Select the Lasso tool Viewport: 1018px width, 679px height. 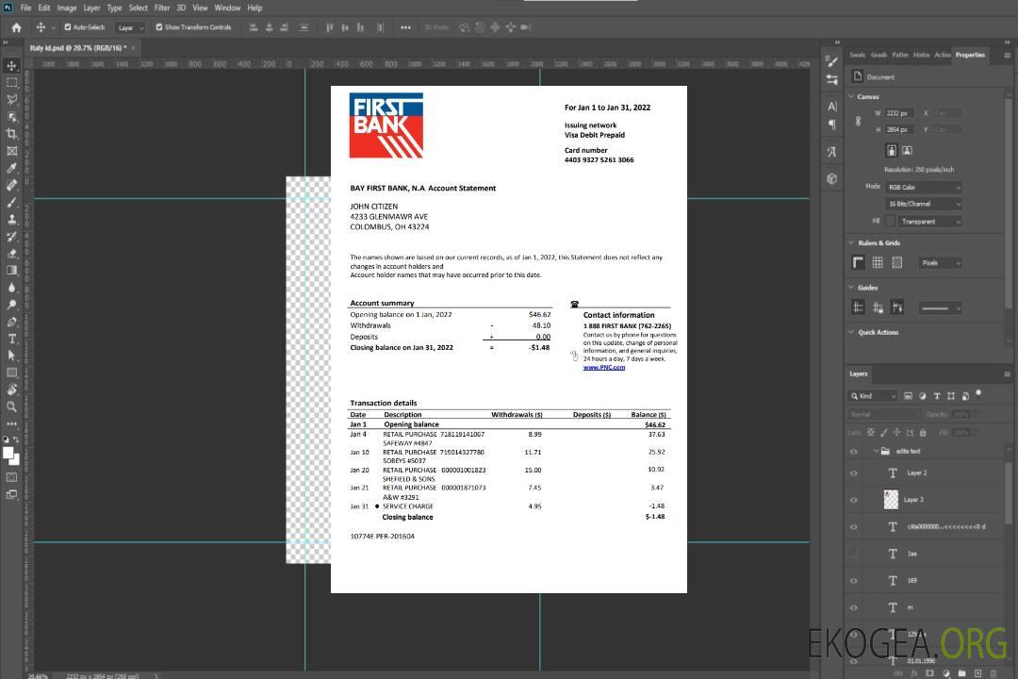tap(11, 99)
